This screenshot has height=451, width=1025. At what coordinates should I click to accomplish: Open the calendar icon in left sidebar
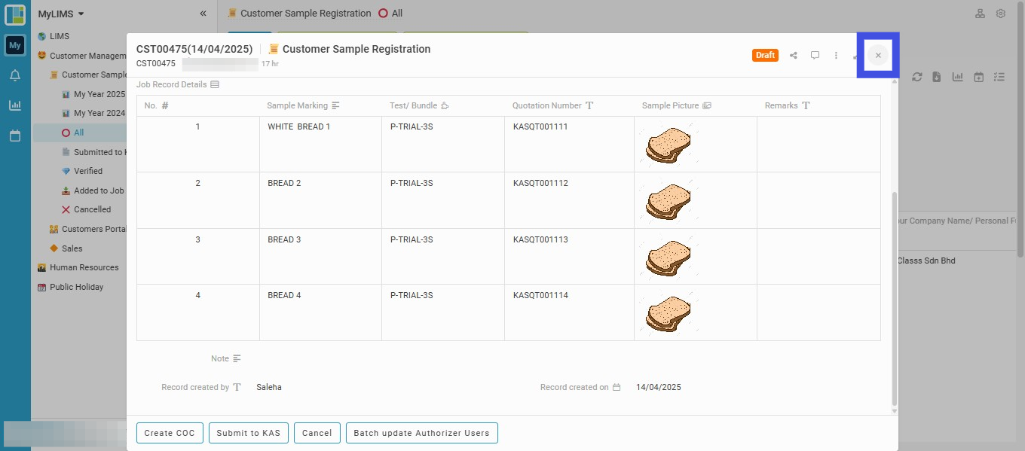point(15,136)
